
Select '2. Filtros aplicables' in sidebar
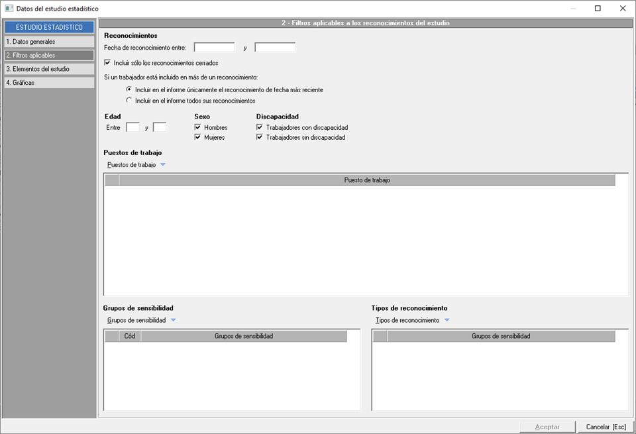tap(49, 56)
